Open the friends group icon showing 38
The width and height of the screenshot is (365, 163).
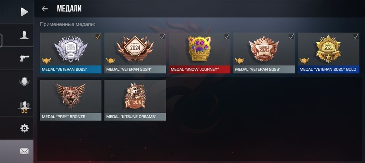pos(24,107)
